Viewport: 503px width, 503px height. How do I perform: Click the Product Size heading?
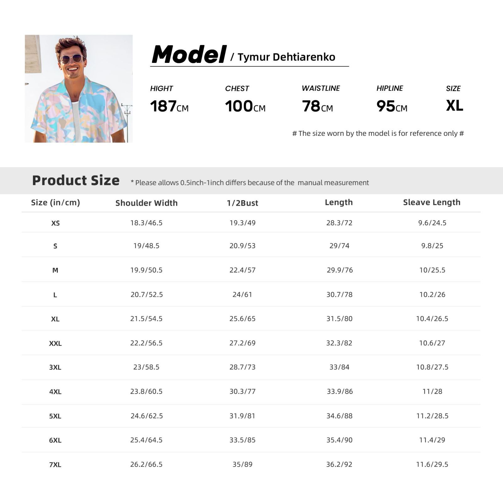(76, 180)
